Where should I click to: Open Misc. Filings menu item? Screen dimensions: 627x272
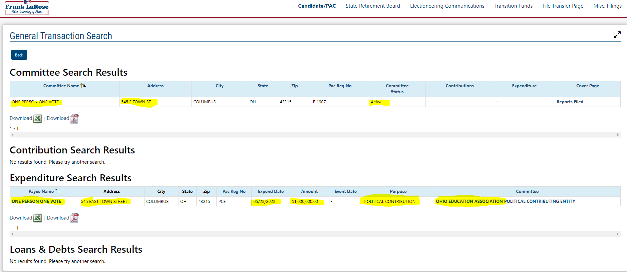[607, 6]
